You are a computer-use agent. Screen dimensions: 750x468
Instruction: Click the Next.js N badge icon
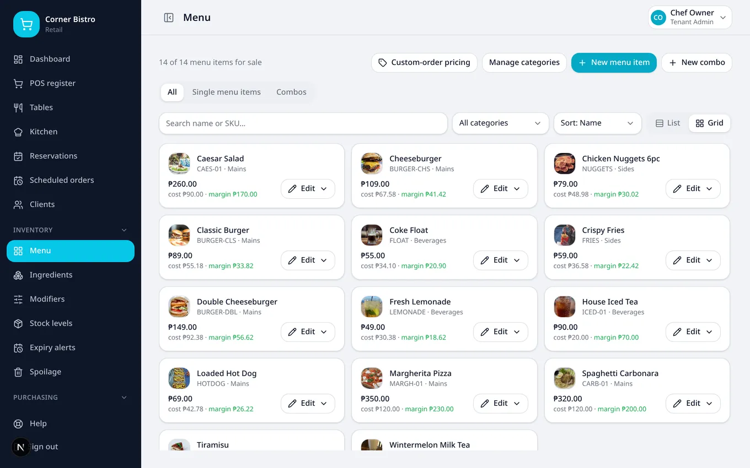[21, 447]
